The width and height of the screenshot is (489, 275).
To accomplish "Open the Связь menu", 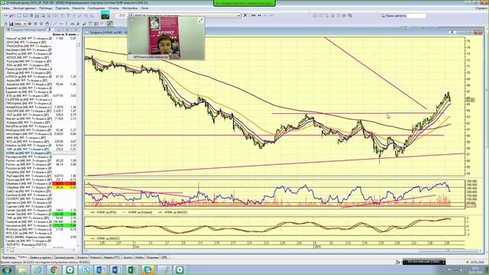I will click(5, 8).
